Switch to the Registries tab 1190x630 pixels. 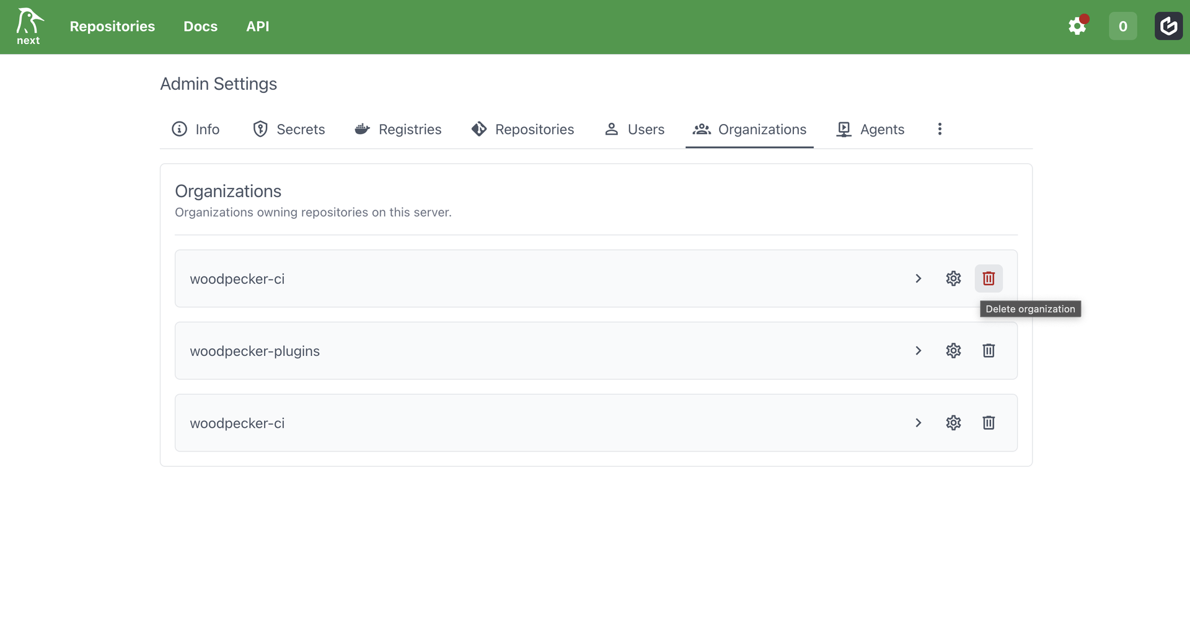click(x=398, y=129)
